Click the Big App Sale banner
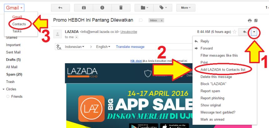This screenshot has height=128, width=269. tap(129, 106)
